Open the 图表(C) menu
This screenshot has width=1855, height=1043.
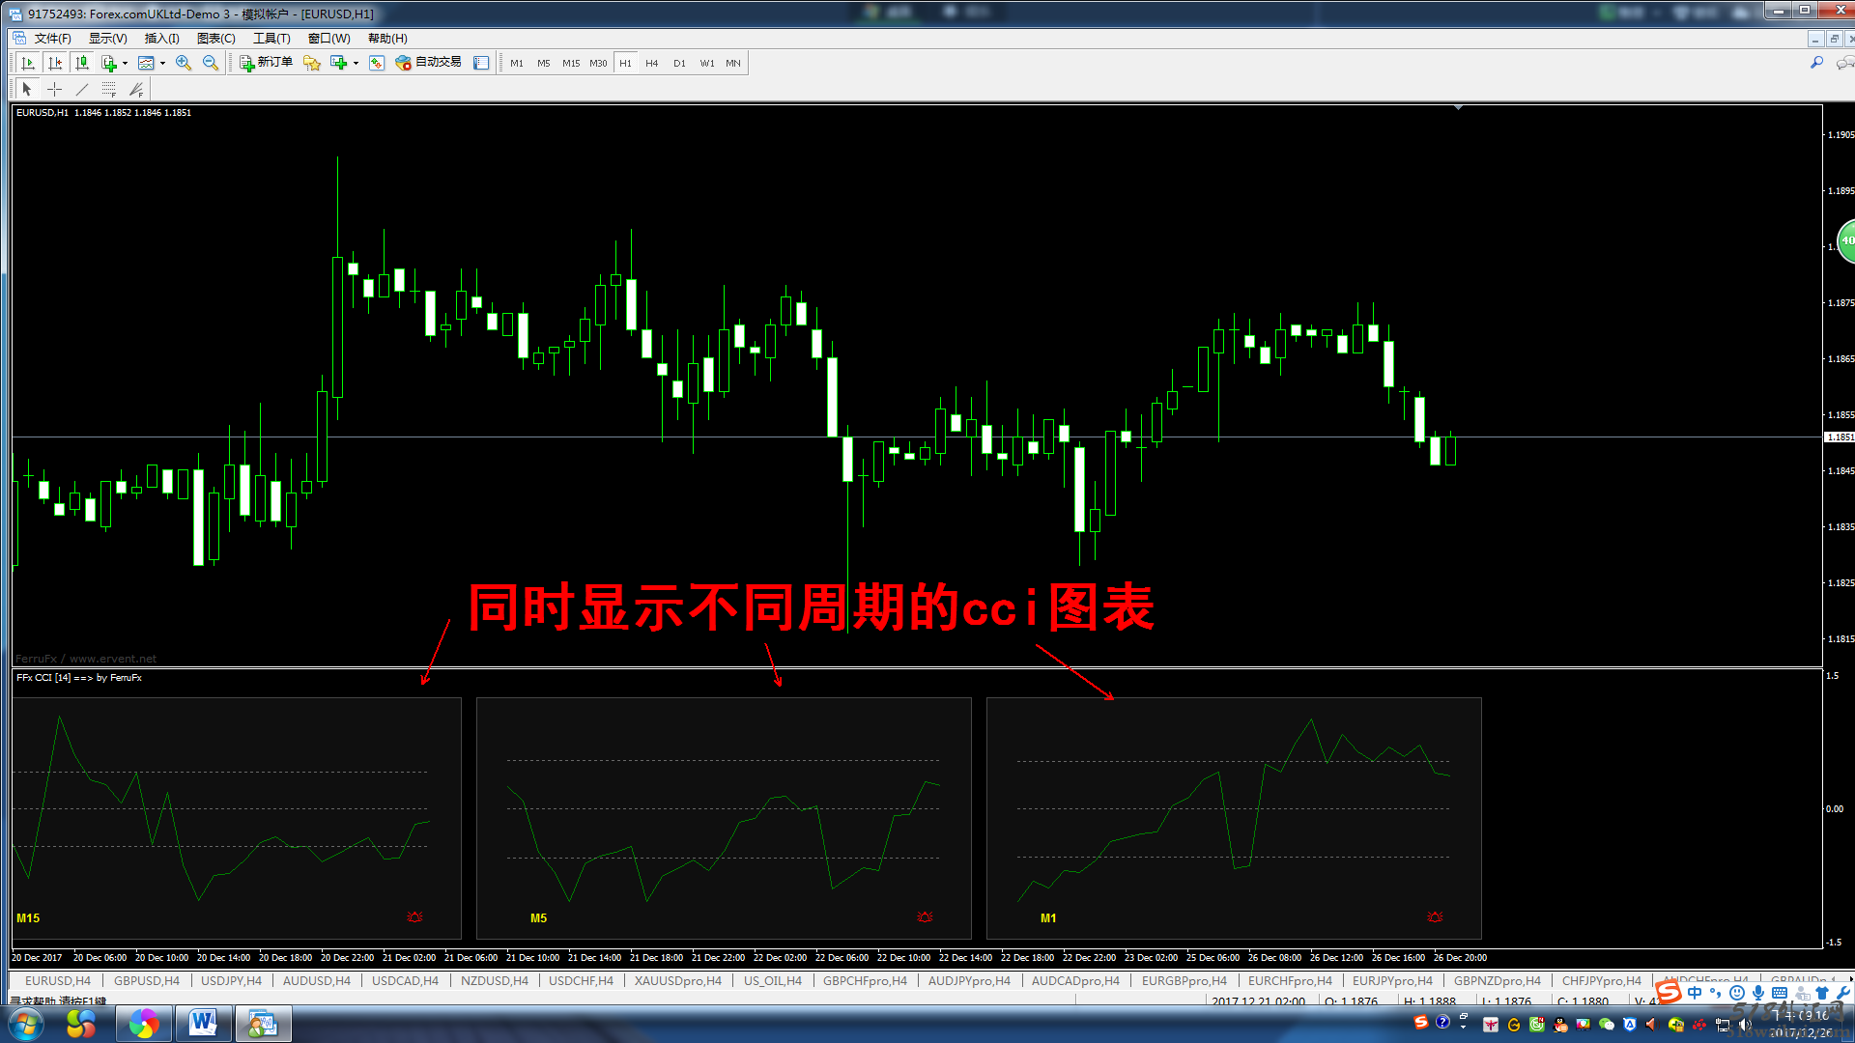click(x=215, y=39)
